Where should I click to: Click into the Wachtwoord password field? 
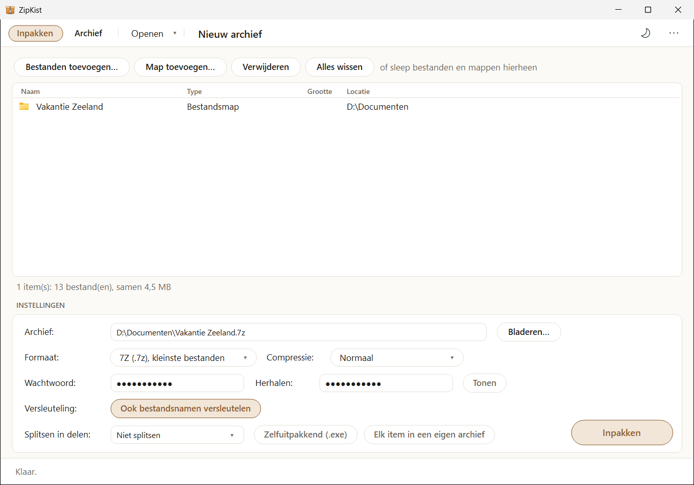click(177, 383)
